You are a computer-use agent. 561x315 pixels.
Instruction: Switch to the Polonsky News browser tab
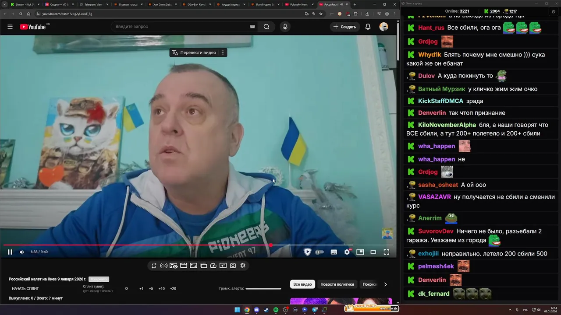coord(299,4)
